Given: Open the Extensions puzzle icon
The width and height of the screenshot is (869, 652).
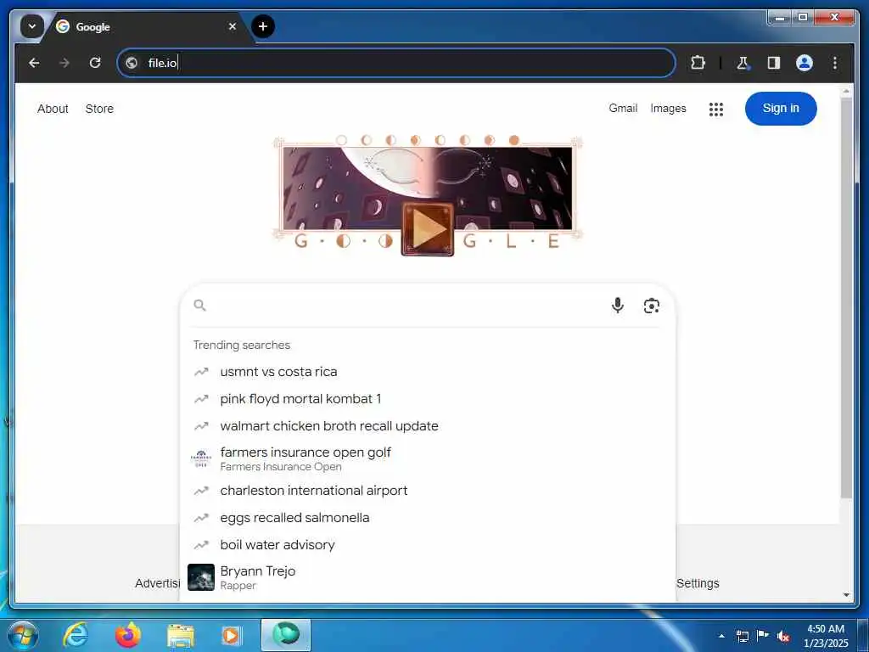Looking at the screenshot, I should pos(698,63).
